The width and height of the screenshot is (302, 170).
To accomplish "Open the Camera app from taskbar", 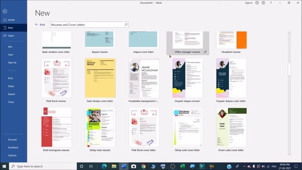I will [134, 166].
